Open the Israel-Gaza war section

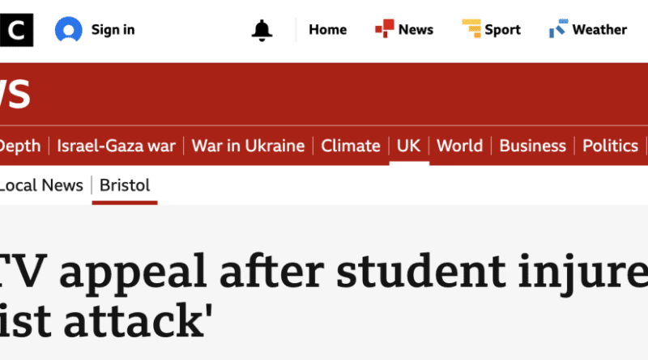tap(116, 146)
